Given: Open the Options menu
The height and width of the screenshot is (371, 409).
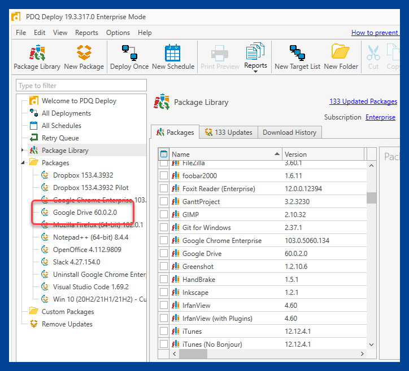Looking at the screenshot, I should 118,33.
